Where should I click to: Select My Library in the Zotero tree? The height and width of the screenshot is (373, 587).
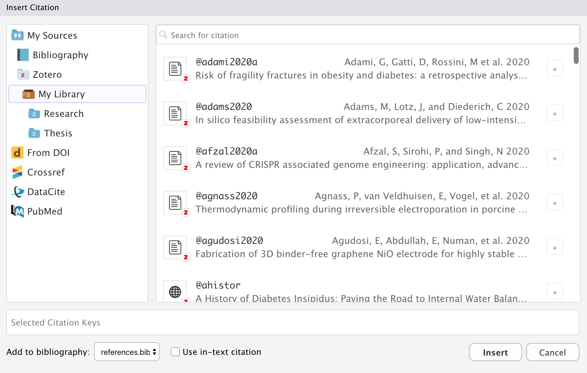pos(62,94)
